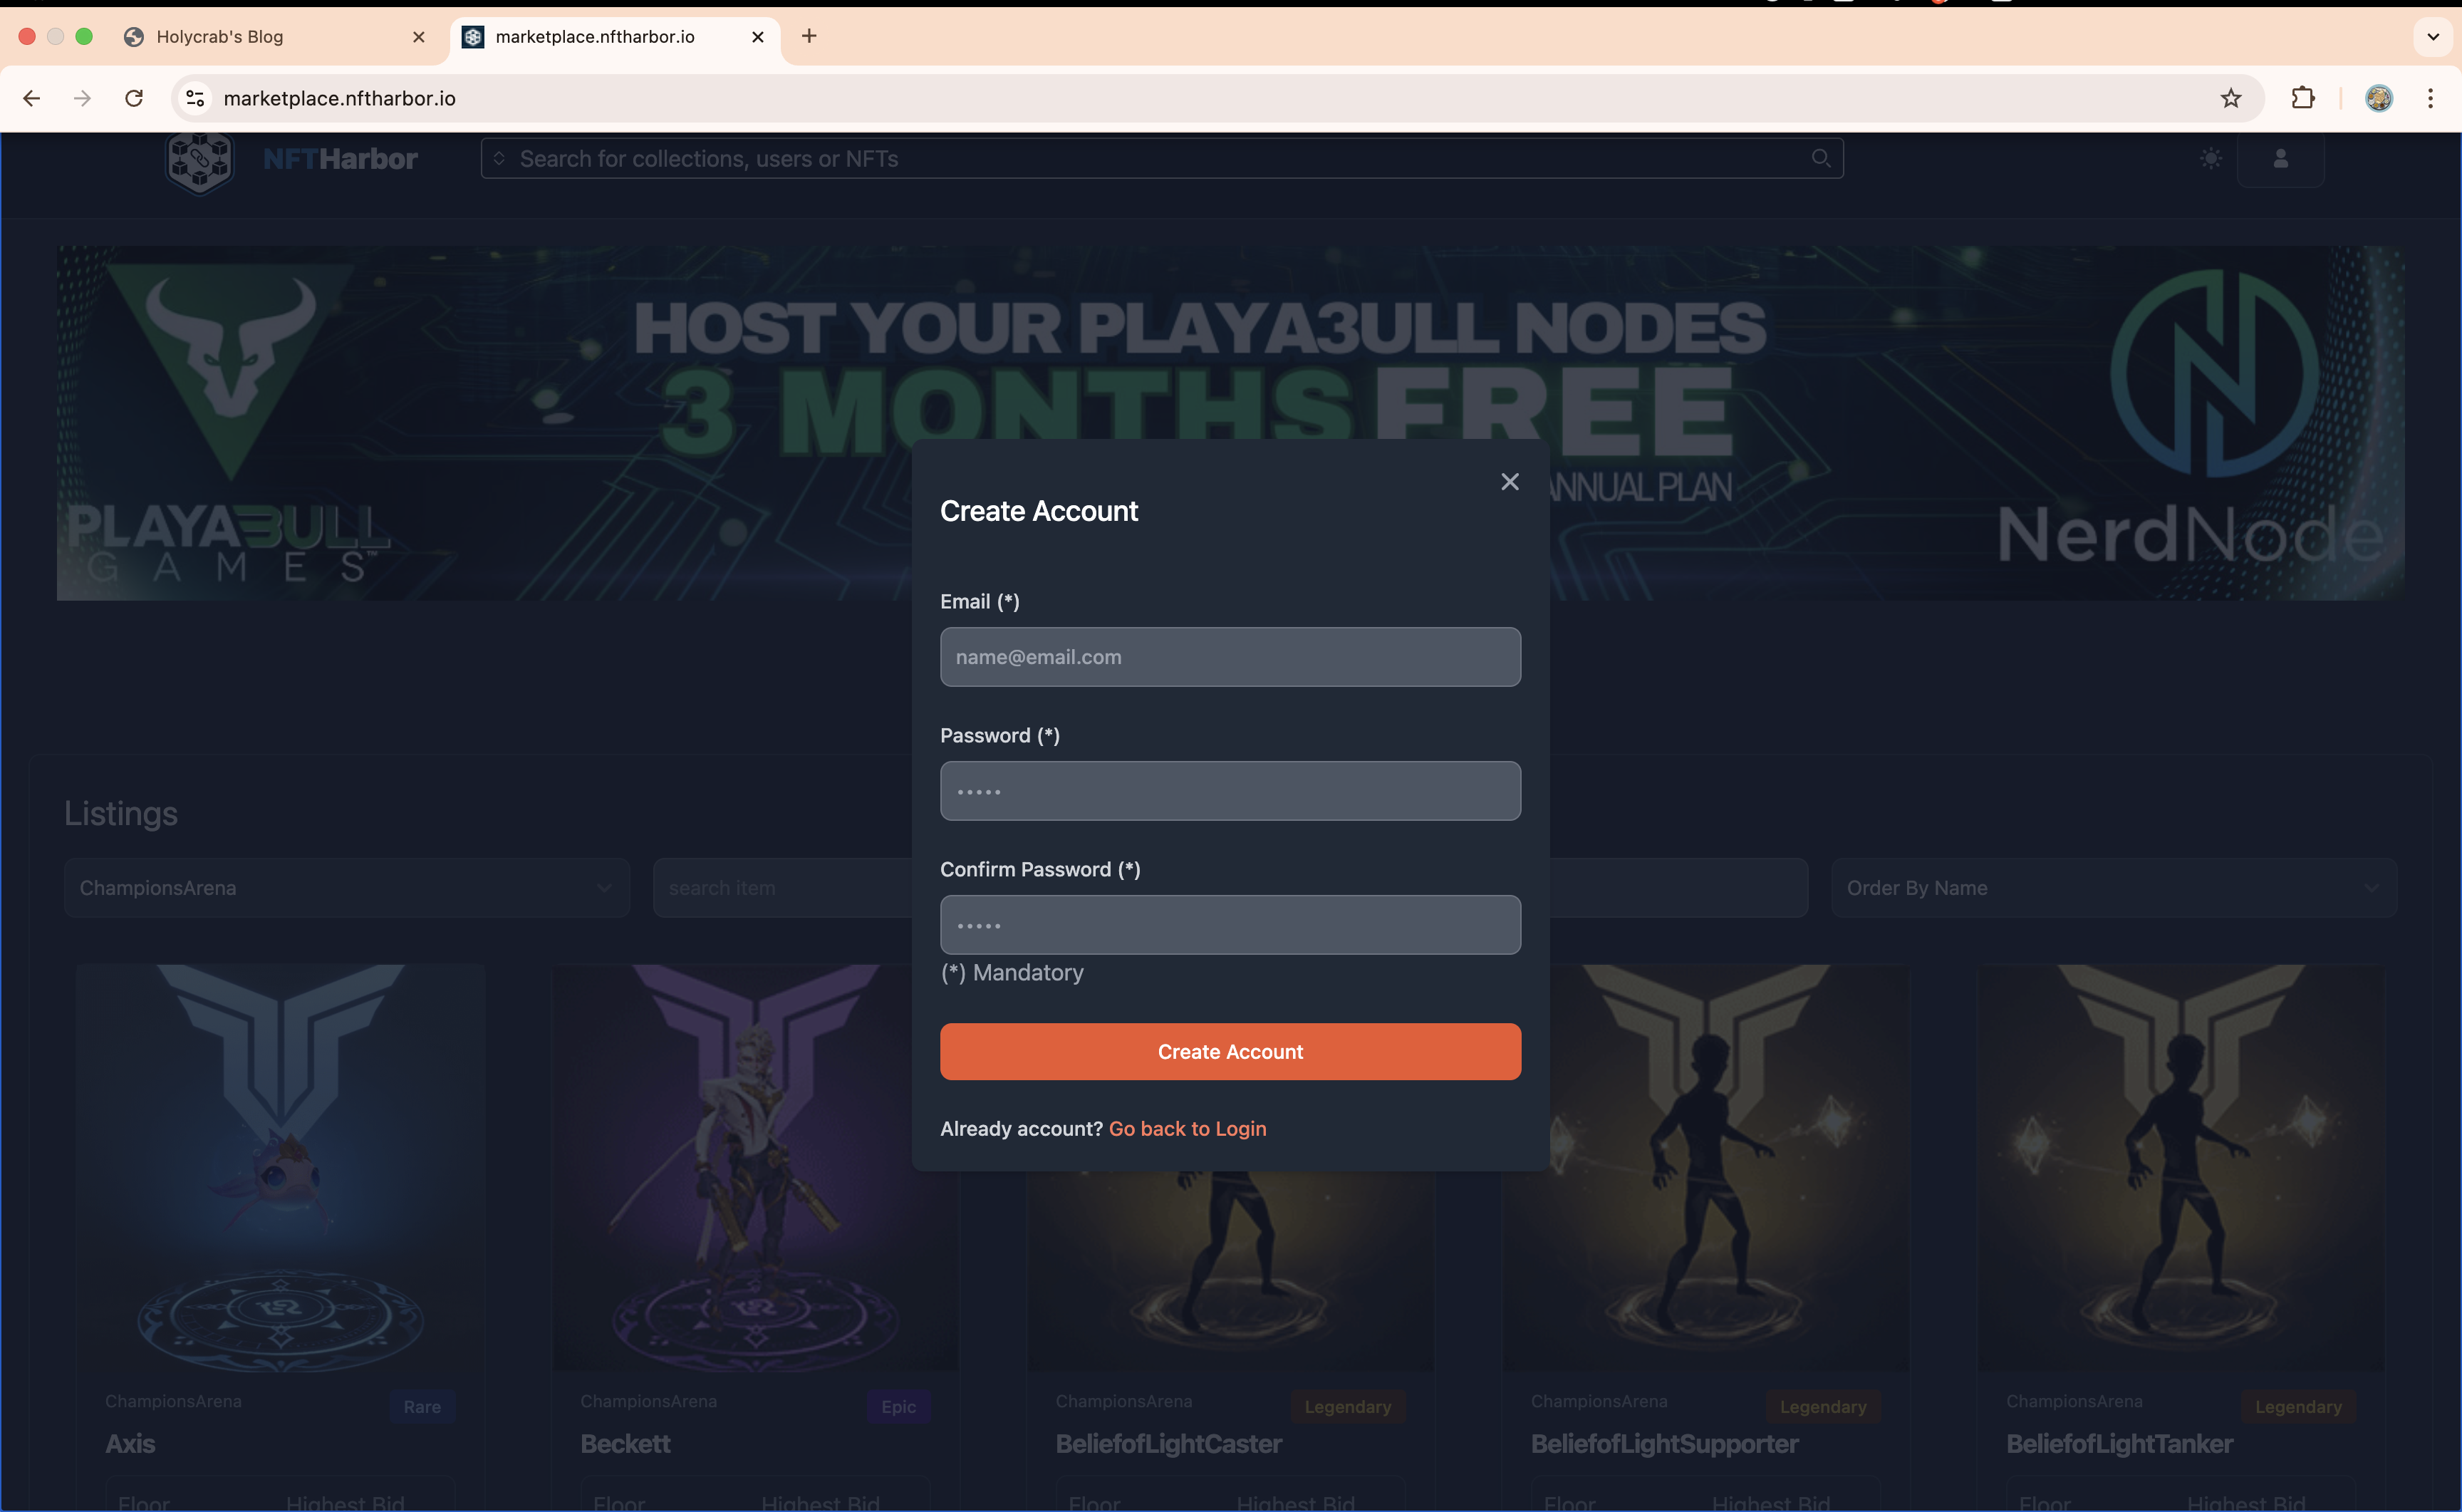Screen dimensions: 2462x1512
Task: Open the Order By Name dropdown
Action: [x=2114, y=887]
